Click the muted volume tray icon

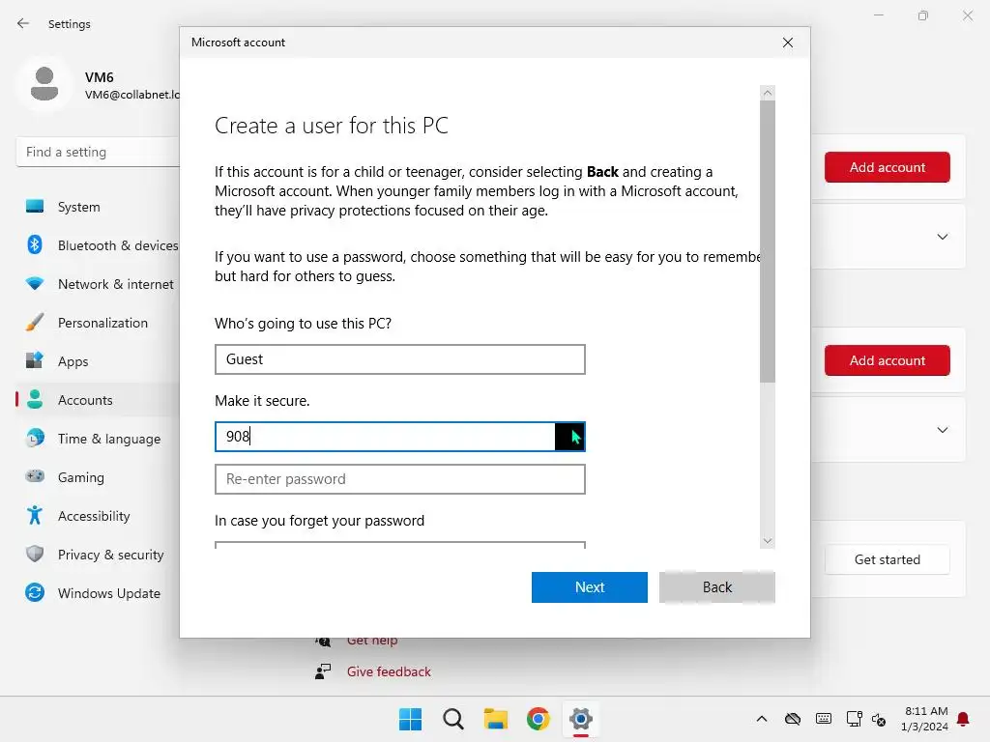tap(879, 719)
